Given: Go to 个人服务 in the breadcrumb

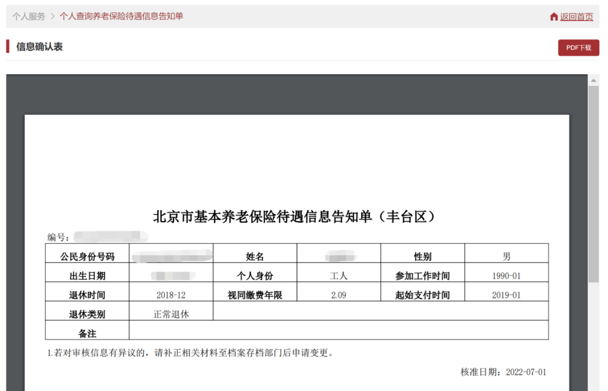Looking at the screenshot, I should tap(29, 16).
